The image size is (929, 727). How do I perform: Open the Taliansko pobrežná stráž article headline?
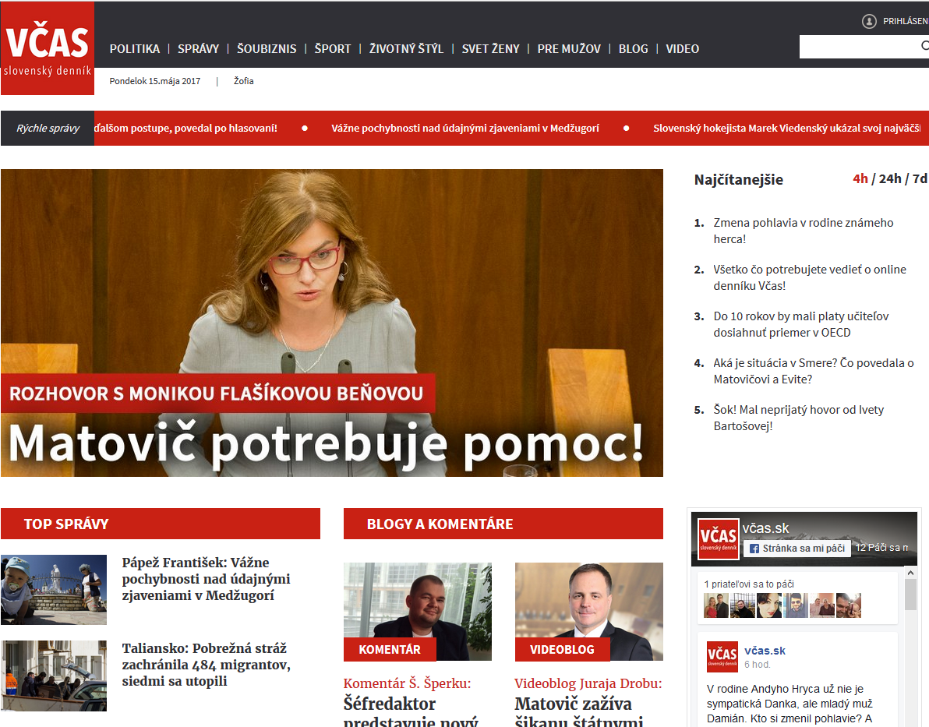tap(205, 665)
